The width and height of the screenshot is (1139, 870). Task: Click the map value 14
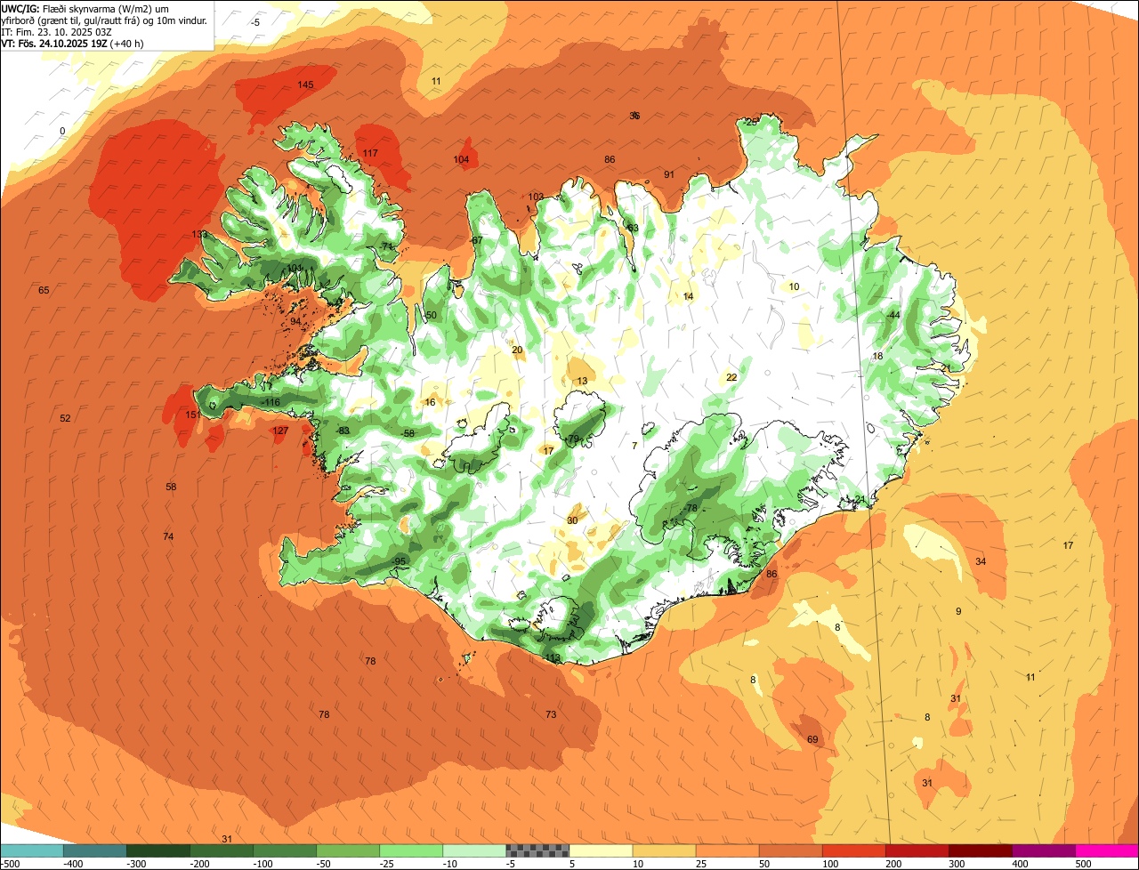688,297
